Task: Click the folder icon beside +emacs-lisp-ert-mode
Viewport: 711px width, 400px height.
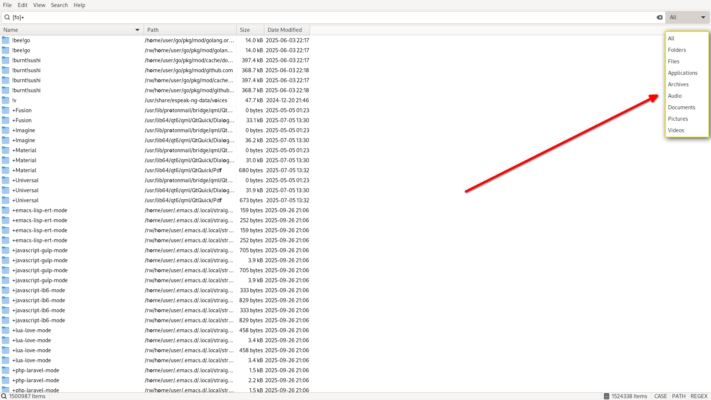Action: 6,210
